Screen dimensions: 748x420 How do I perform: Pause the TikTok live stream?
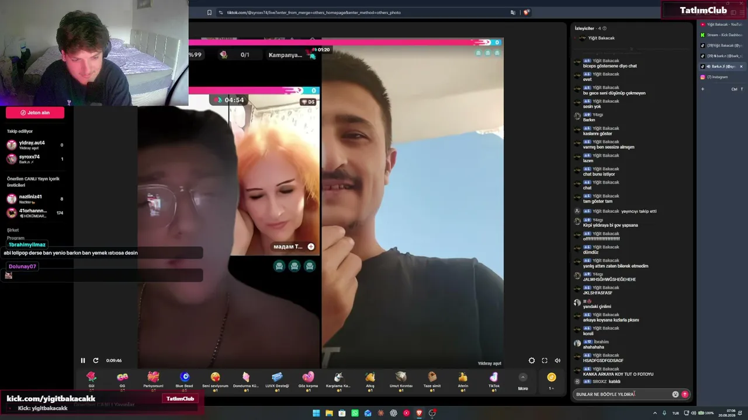pyautogui.click(x=83, y=360)
